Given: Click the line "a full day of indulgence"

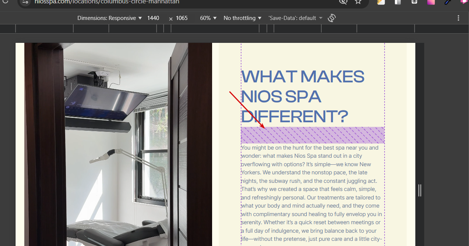Looking at the screenshot, I should tap(309, 231).
